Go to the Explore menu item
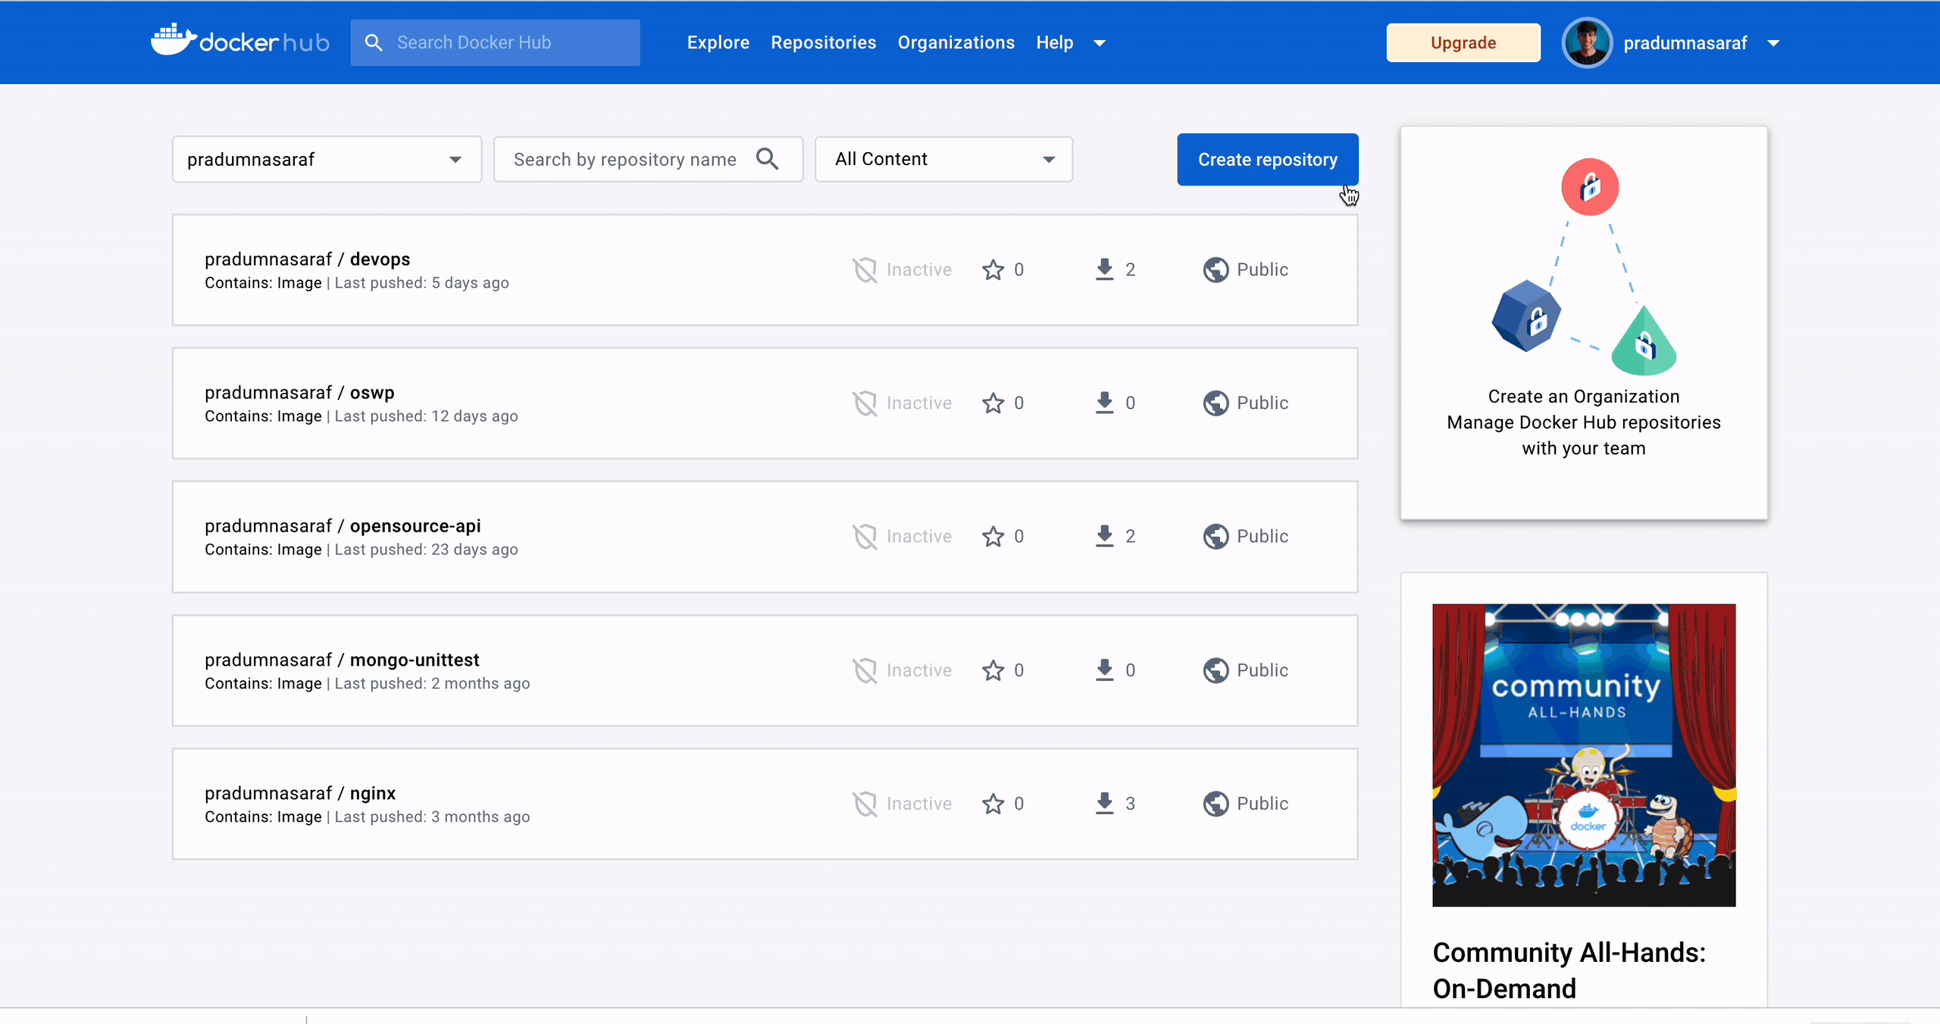 click(x=718, y=42)
